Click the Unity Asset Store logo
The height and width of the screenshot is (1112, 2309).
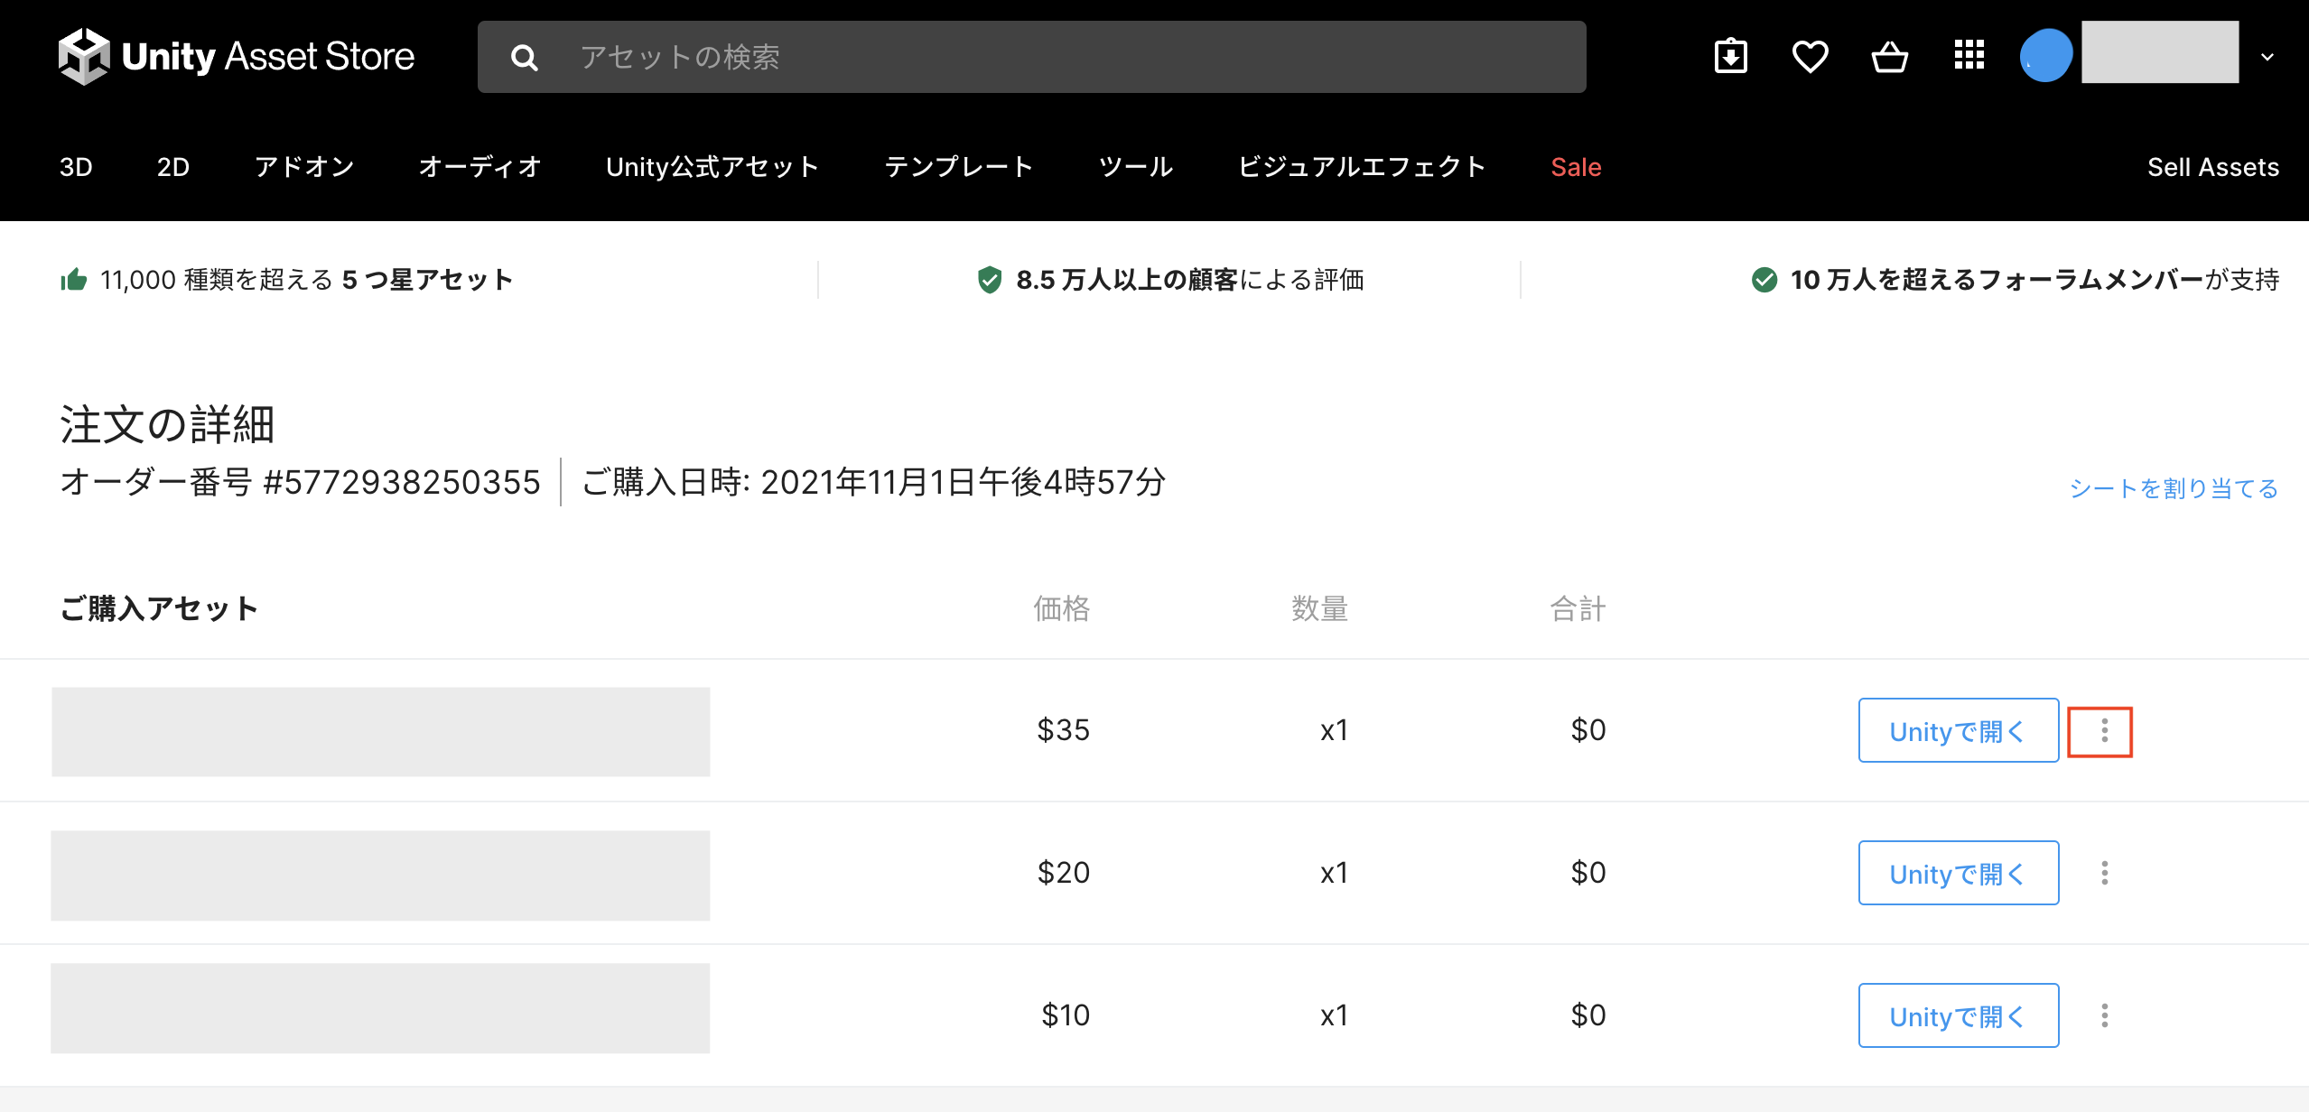point(237,56)
